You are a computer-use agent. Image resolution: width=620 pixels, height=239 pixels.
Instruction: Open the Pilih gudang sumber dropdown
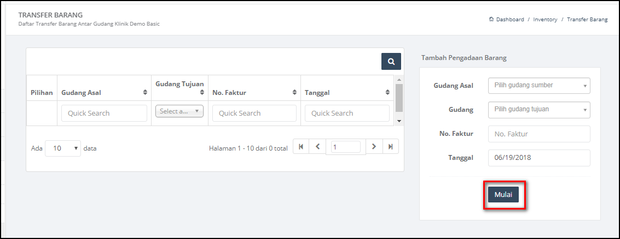(x=540, y=86)
